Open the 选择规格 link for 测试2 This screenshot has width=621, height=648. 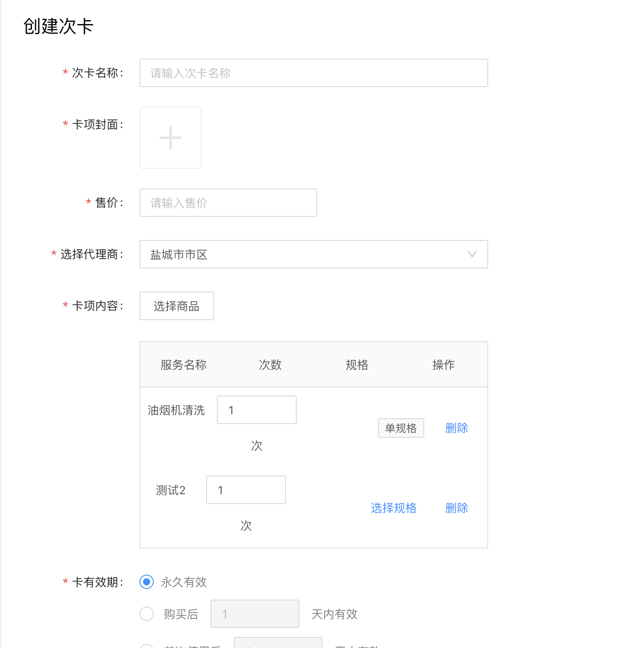(394, 508)
